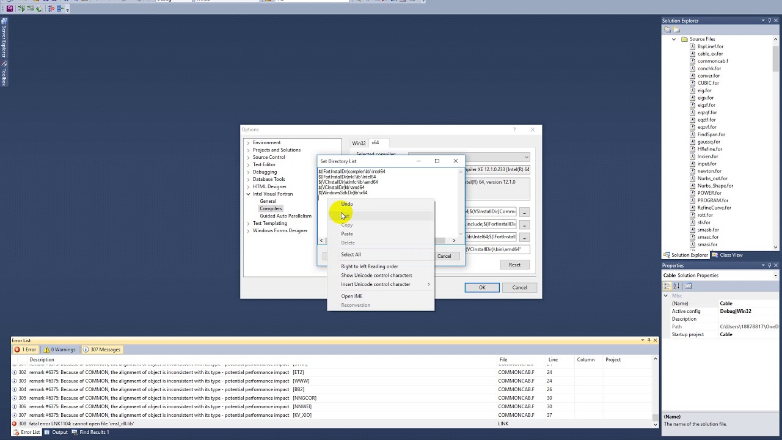Click first Solution Explorer toolbar icon
This screenshot has height=440, width=782.
pos(667,29)
